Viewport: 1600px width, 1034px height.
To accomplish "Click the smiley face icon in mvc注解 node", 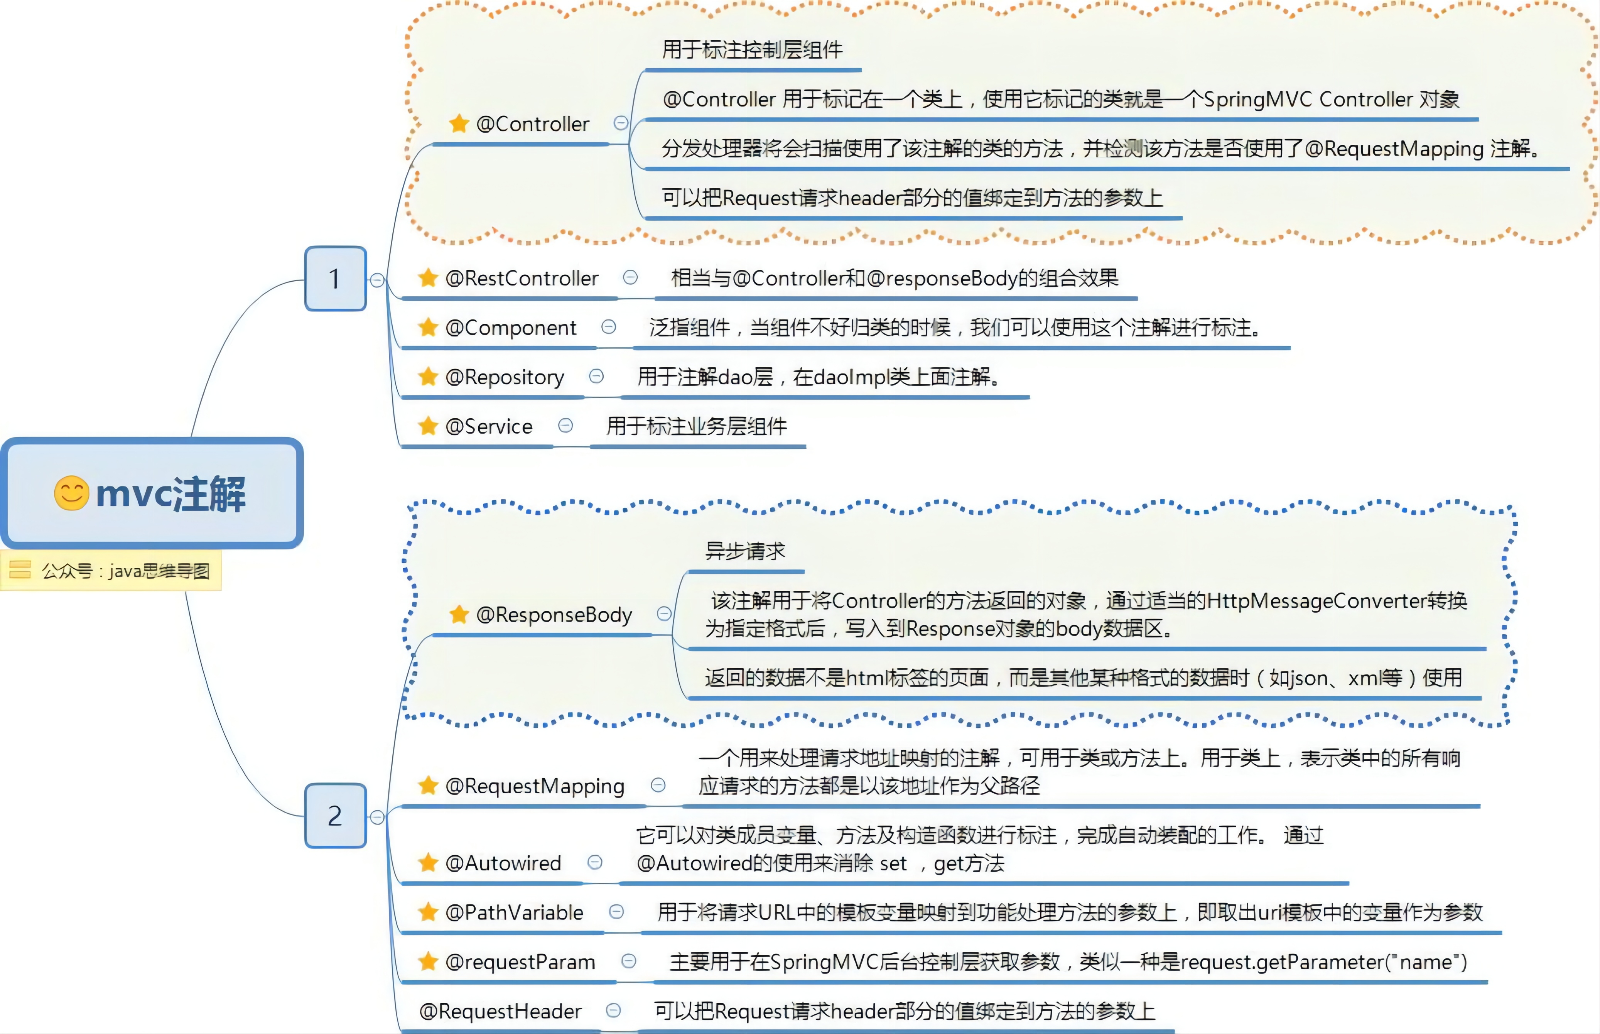I will tap(71, 493).
